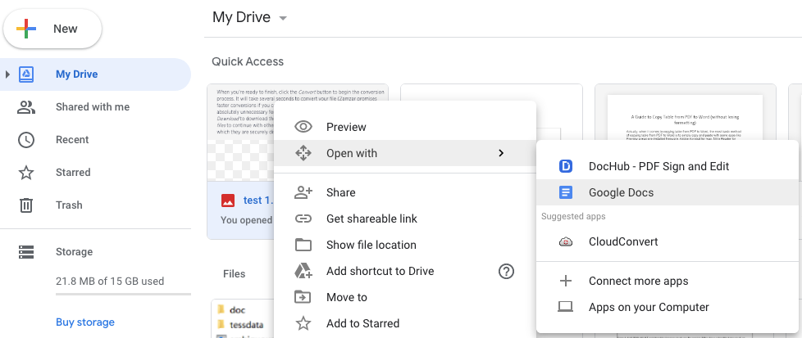
Task: Click the help question mark icon
Action: coord(506,271)
